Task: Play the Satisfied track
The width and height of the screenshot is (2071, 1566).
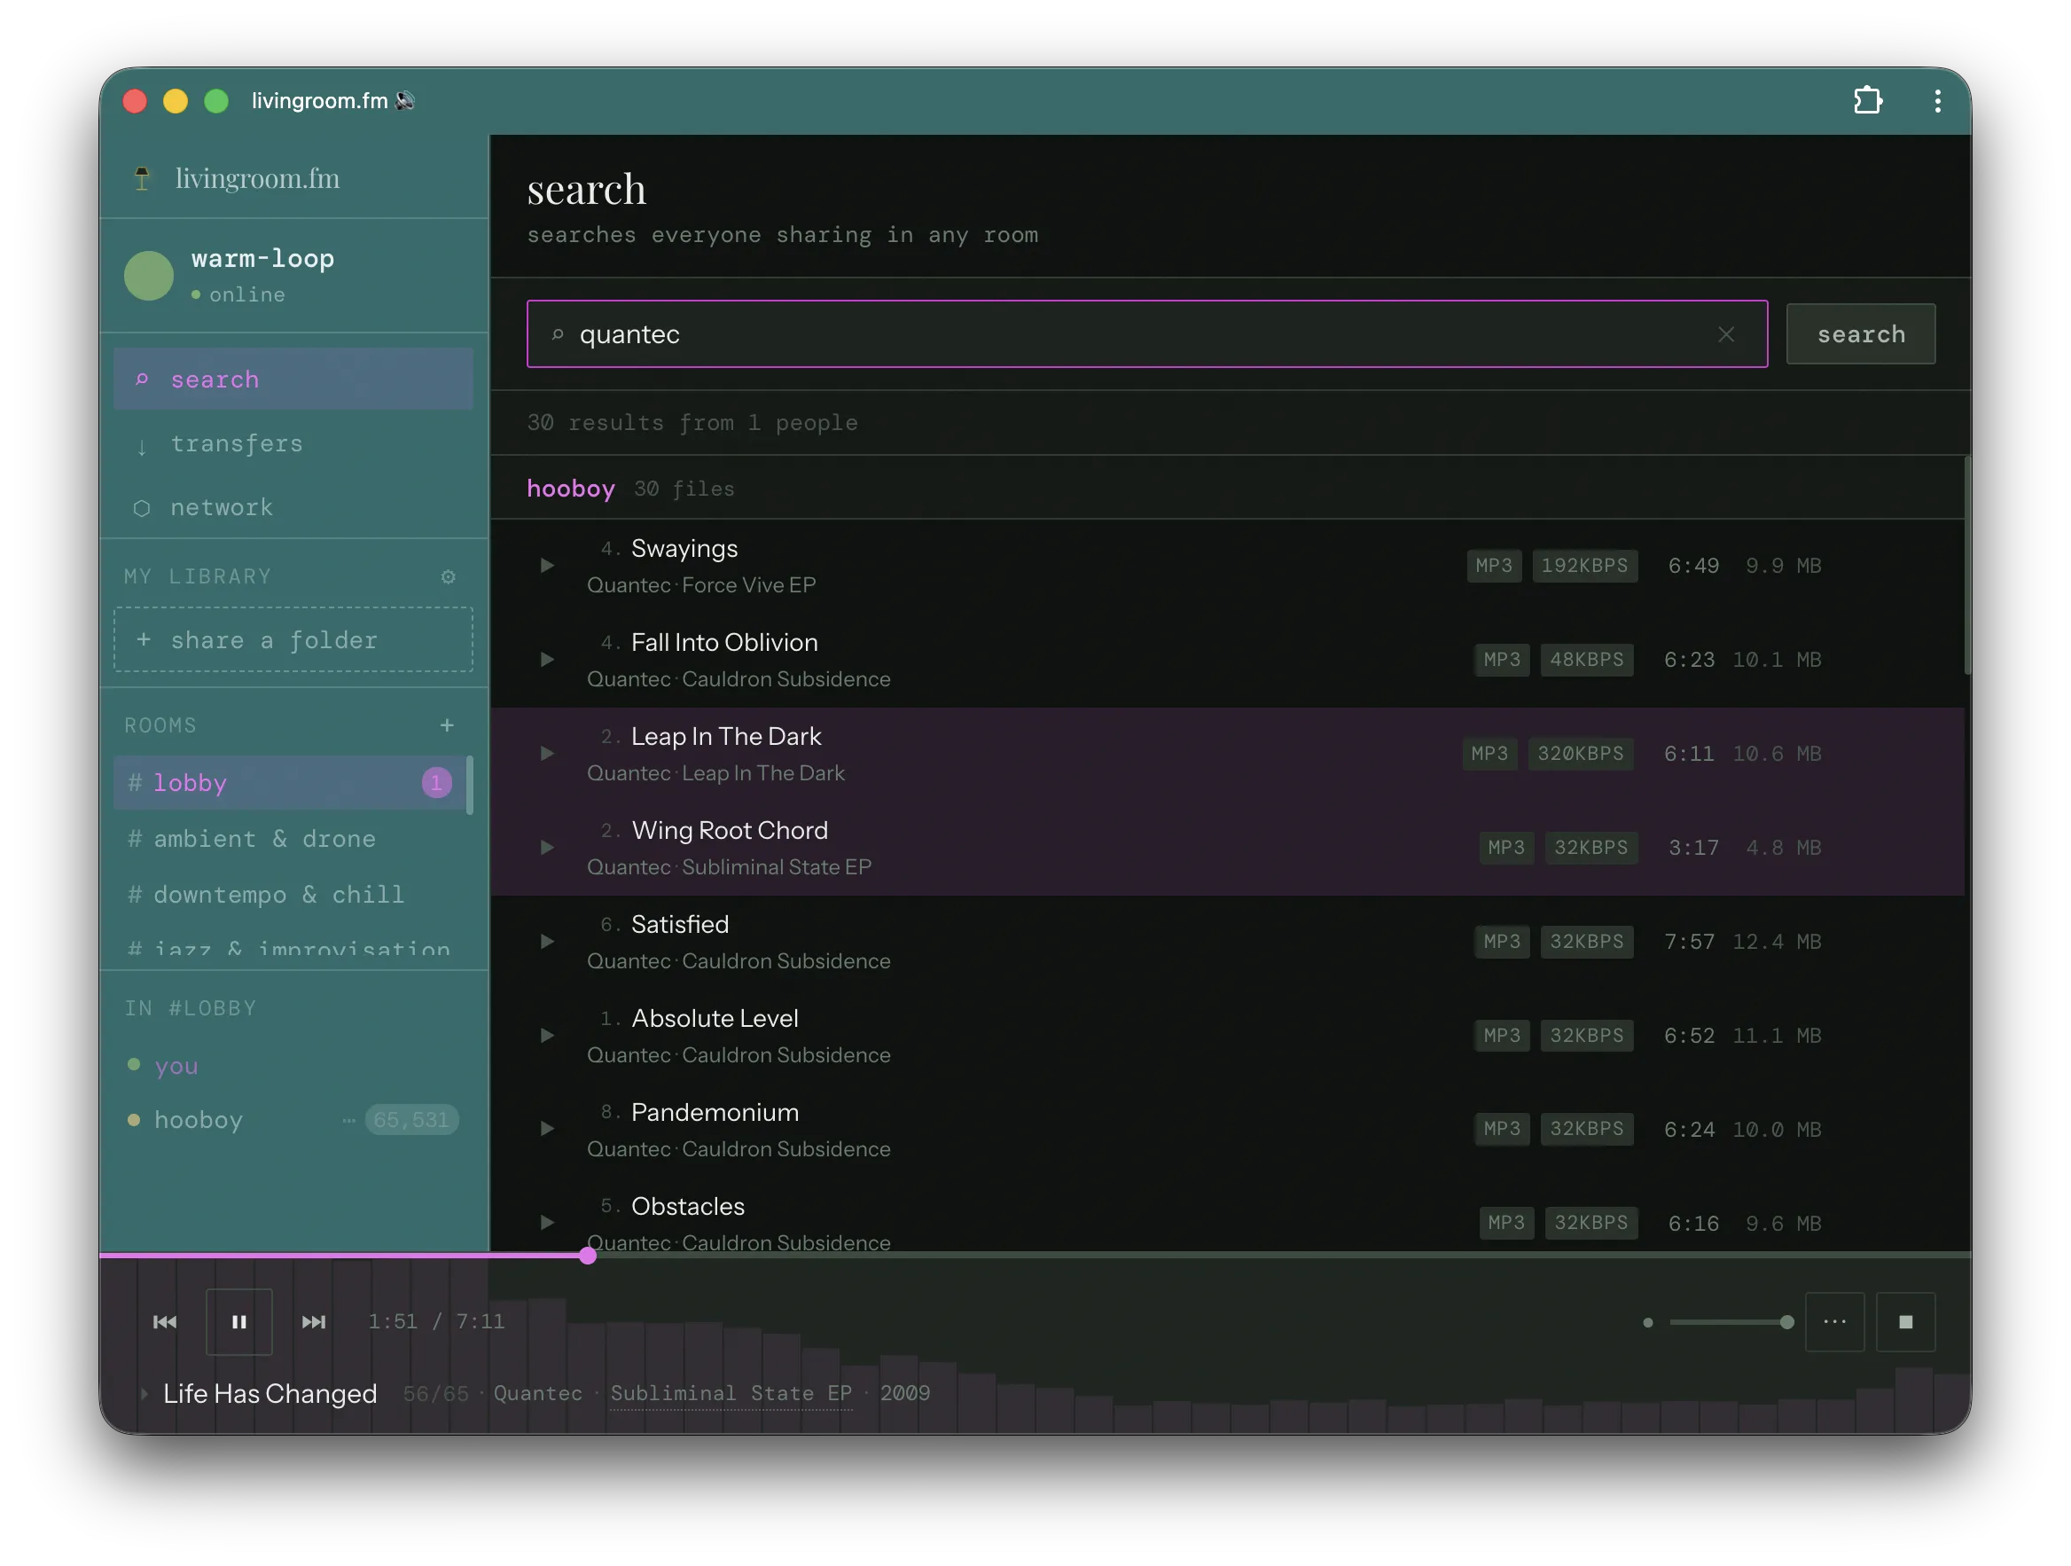Action: (547, 942)
